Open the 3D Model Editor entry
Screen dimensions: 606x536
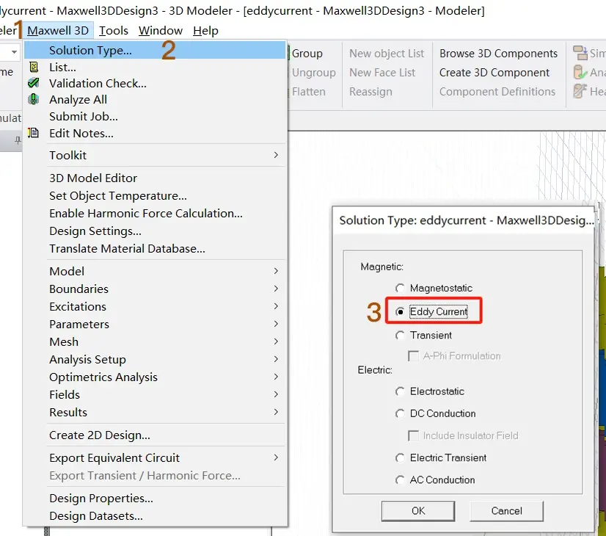[x=155, y=178]
